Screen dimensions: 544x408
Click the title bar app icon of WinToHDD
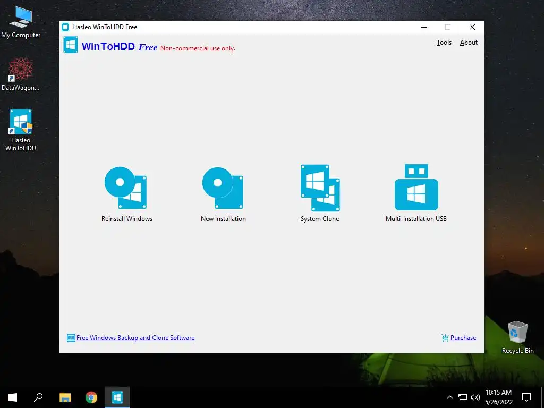[65, 27]
